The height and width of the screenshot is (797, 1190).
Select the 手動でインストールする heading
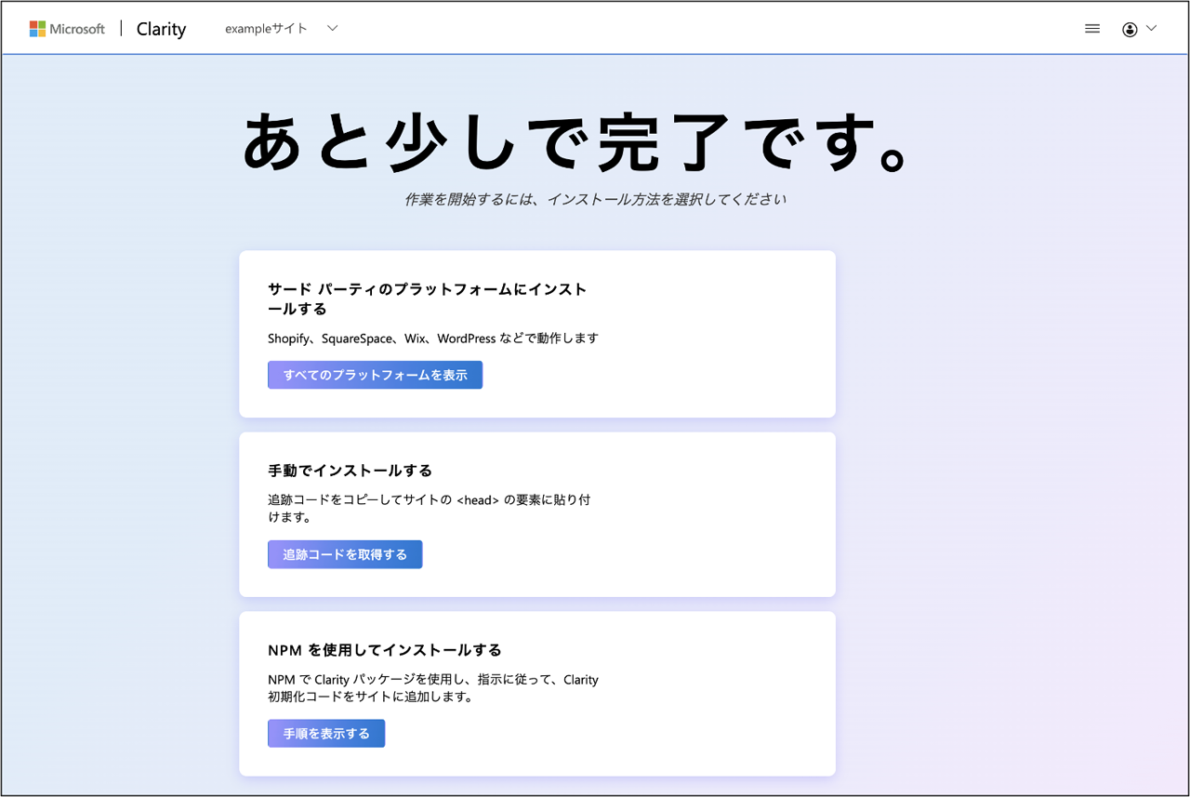click(x=350, y=471)
